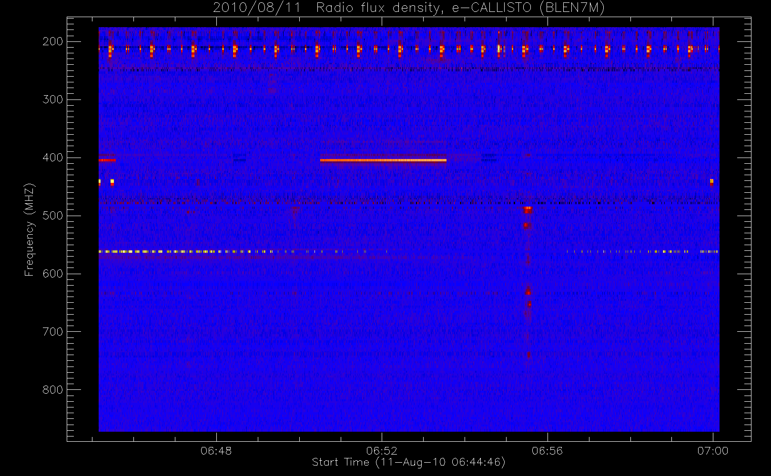771x476 pixels.
Task: Click the long orange emission bar near 400 MHz
Action: point(383,160)
